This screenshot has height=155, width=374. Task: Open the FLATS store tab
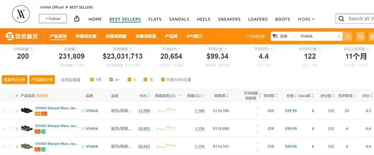155,19
